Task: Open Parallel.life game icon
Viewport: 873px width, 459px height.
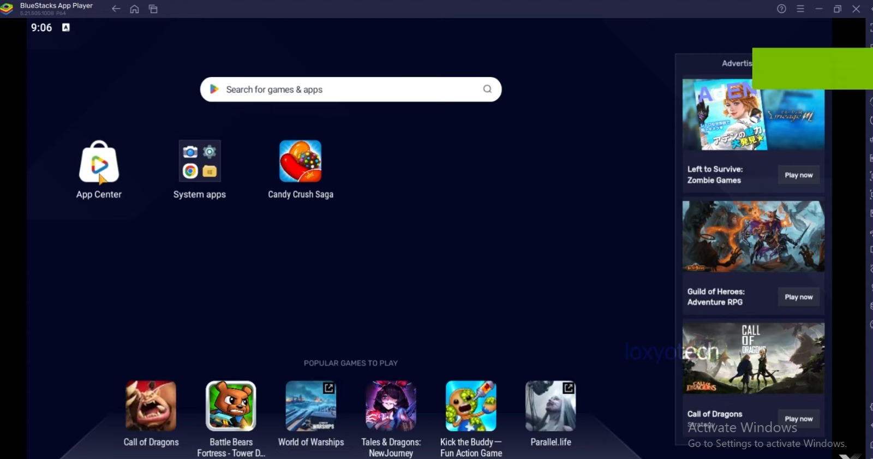Action: [x=551, y=406]
